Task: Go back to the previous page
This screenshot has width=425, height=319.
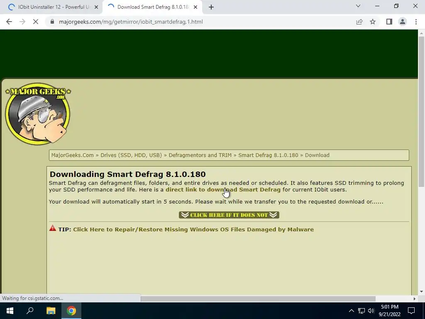Action: click(x=9, y=22)
